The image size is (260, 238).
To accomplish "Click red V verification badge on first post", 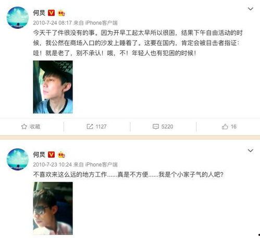I will pos(51,13).
